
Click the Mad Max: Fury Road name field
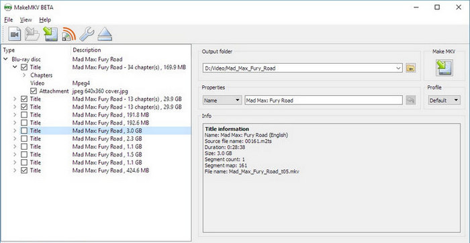324,101
